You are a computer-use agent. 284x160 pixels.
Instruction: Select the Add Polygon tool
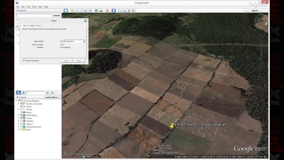point(77,11)
